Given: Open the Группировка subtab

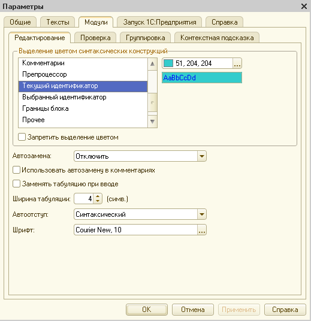Looking at the screenshot, I should tap(145, 38).
